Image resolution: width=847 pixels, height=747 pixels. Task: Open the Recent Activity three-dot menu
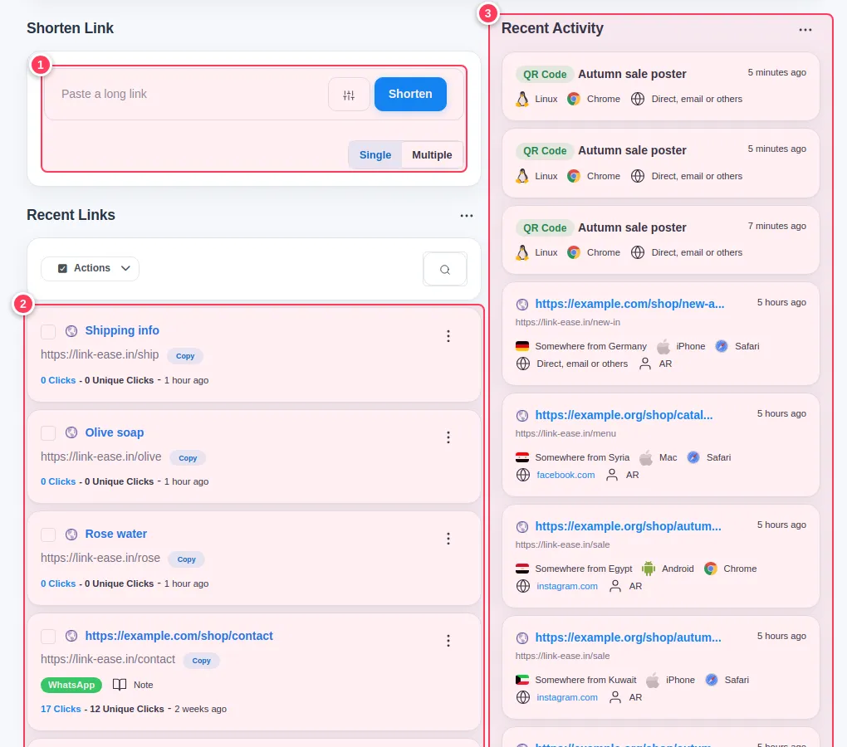[x=805, y=30]
